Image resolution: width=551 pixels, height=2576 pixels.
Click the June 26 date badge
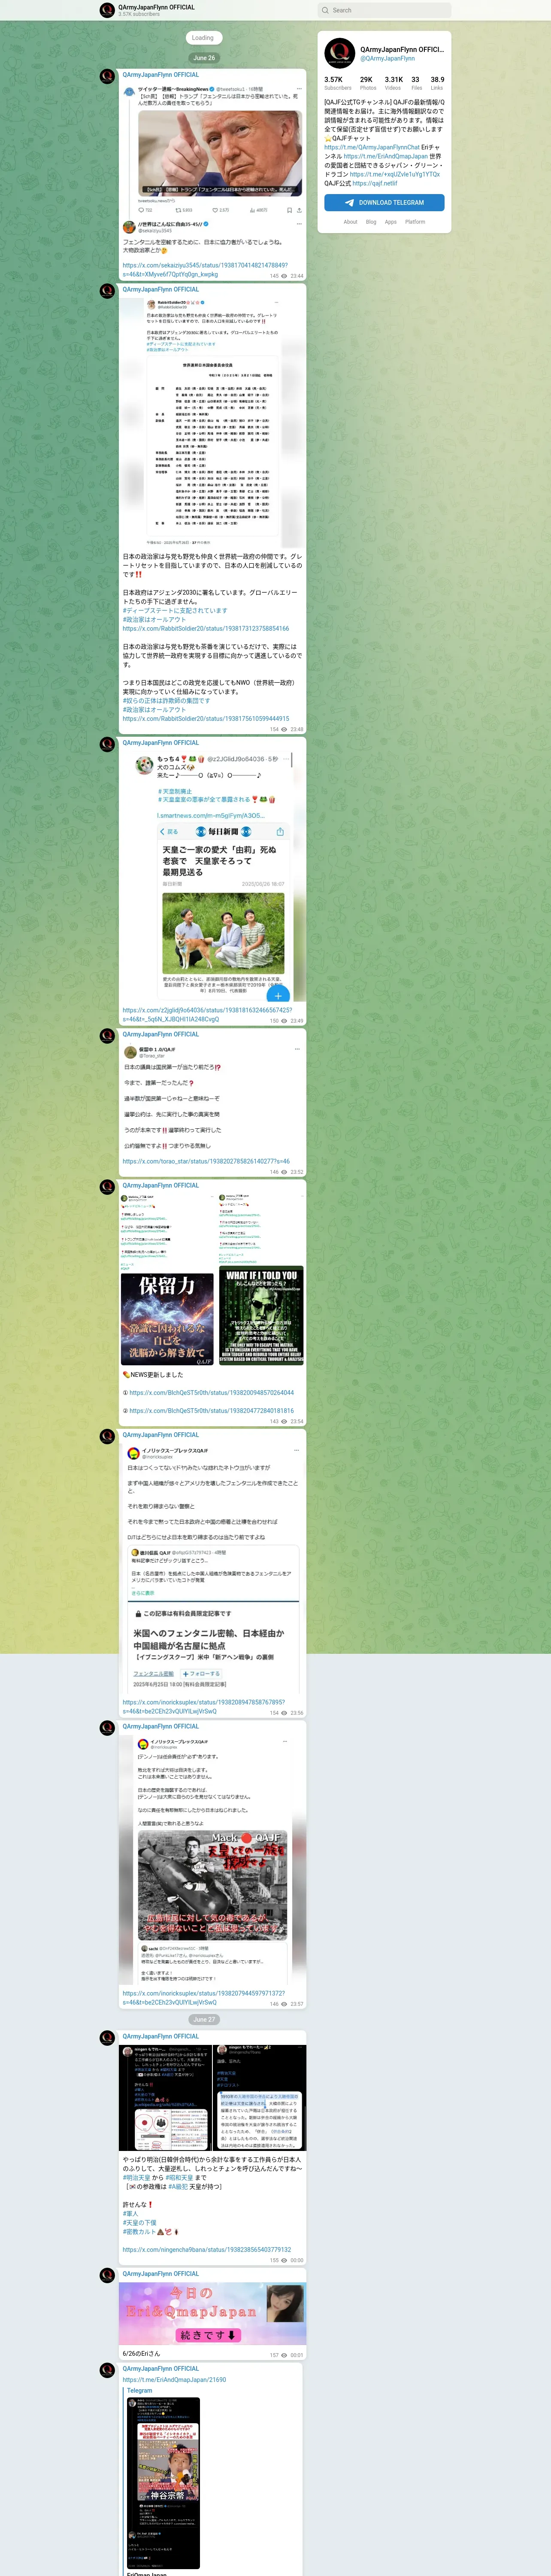[x=204, y=58]
